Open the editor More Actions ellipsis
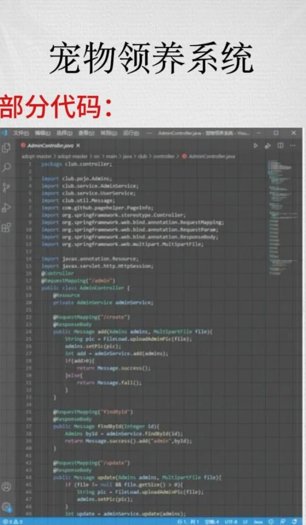The width and height of the screenshot is (306, 525). [293, 145]
